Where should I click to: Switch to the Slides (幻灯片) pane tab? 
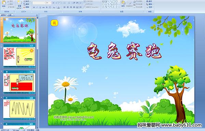pyautogui.click(x=3, y=15)
